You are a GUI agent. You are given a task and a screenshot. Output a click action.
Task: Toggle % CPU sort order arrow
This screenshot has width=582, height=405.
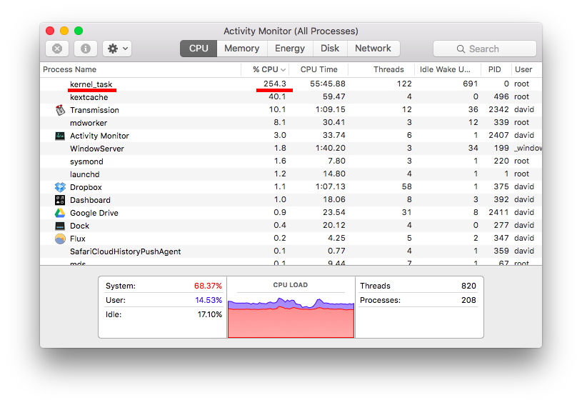284,70
